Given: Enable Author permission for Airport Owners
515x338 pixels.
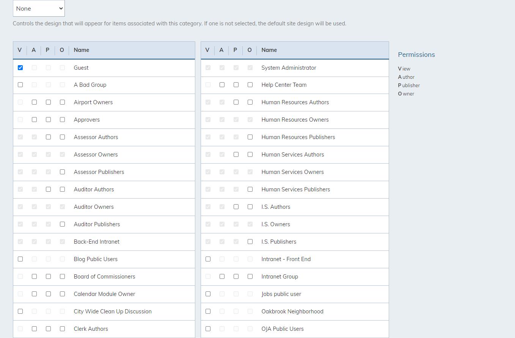Looking at the screenshot, I should [x=35, y=102].
